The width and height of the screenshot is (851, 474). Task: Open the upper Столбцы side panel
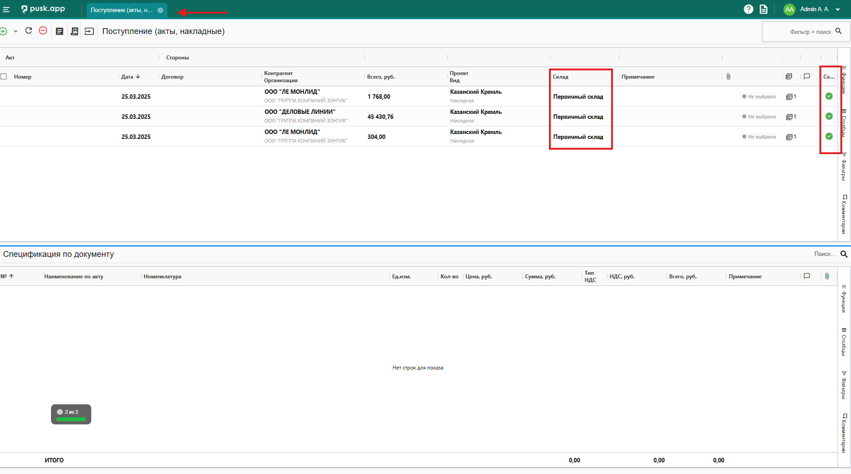[x=844, y=122]
